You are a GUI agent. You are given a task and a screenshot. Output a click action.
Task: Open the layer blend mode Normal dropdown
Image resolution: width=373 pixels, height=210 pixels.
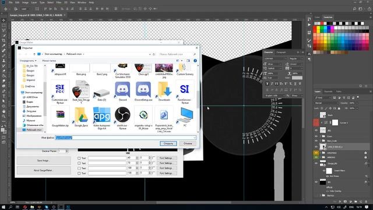click(x=326, y=103)
